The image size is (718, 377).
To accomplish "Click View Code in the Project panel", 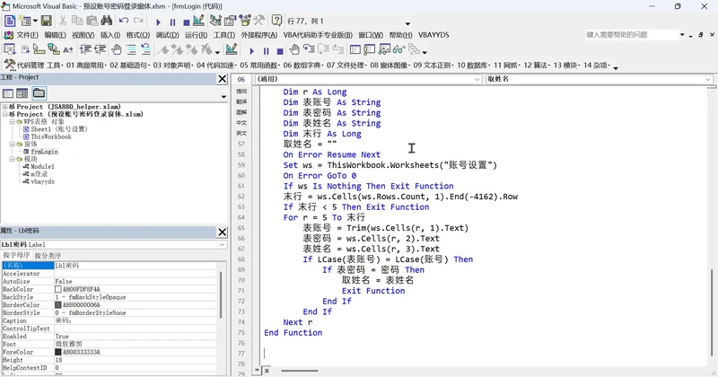I will [x=8, y=93].
